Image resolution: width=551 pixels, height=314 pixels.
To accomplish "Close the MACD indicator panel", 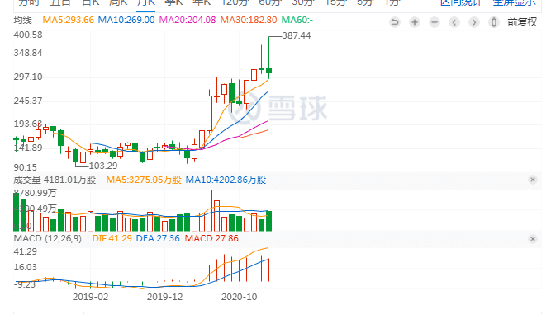I will [x=533, y=239].
